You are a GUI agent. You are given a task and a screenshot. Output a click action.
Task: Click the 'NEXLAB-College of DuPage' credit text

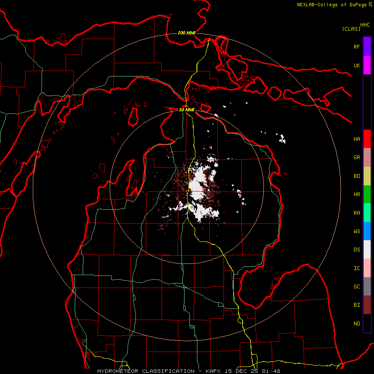pyautogui.click(x=332, y=5)
